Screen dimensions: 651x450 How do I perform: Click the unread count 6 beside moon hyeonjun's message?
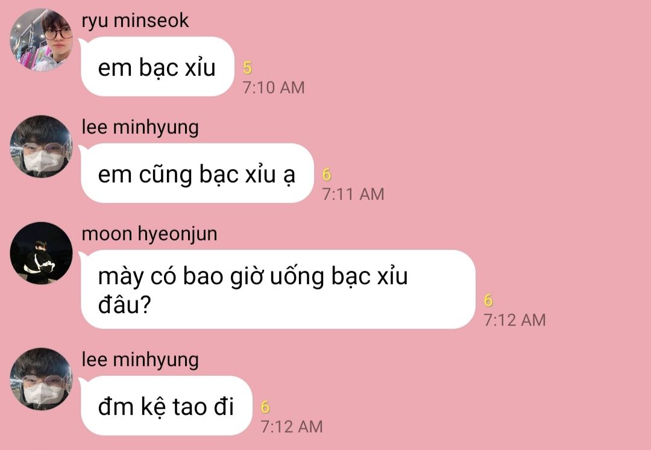point(489,301)
